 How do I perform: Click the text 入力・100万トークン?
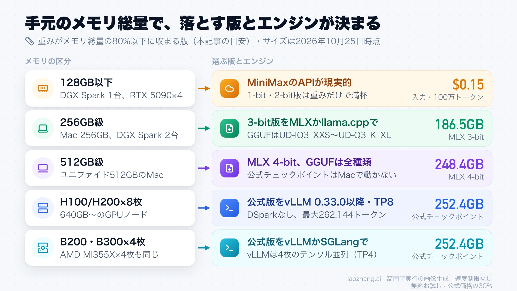click(x=448, y=97)
